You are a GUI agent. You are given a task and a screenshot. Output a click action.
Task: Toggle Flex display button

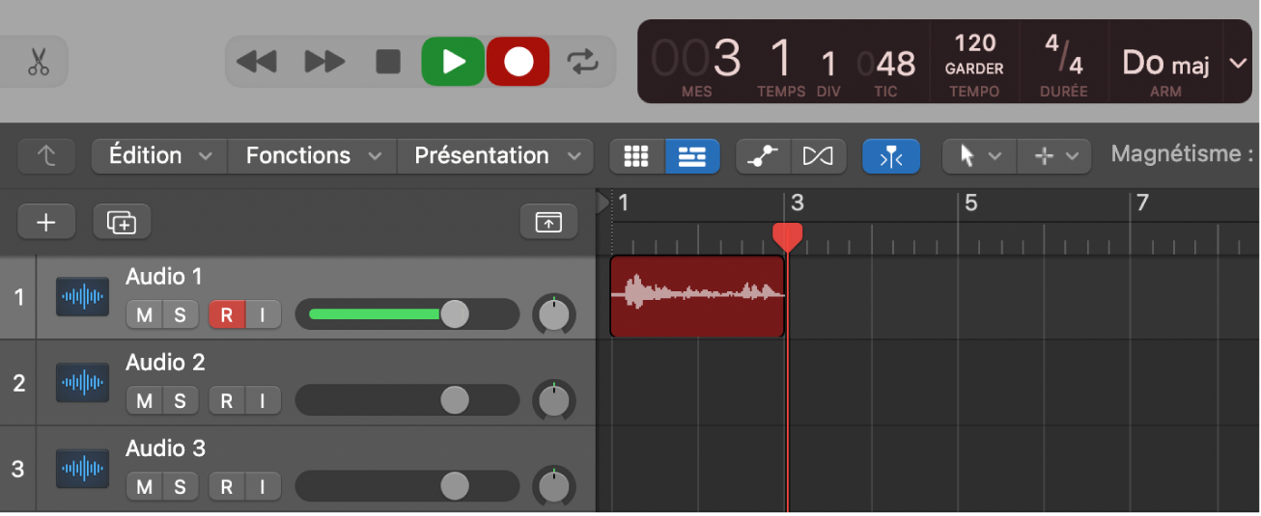click(819, 156)
